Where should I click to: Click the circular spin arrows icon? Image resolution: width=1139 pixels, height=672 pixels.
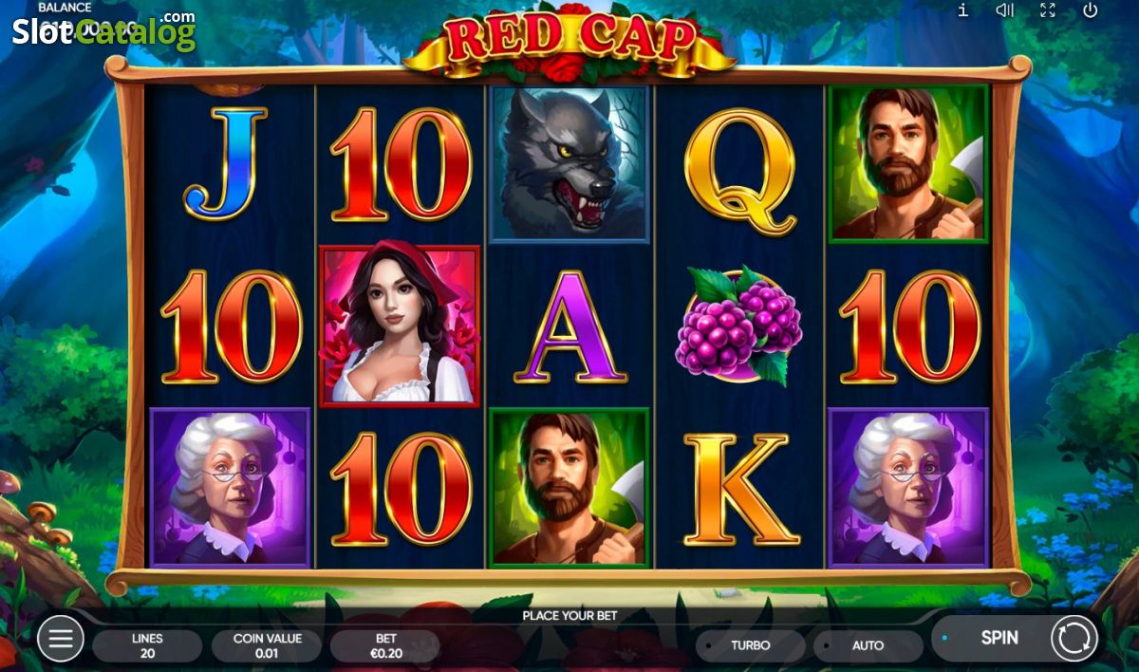pos(1074,638)
